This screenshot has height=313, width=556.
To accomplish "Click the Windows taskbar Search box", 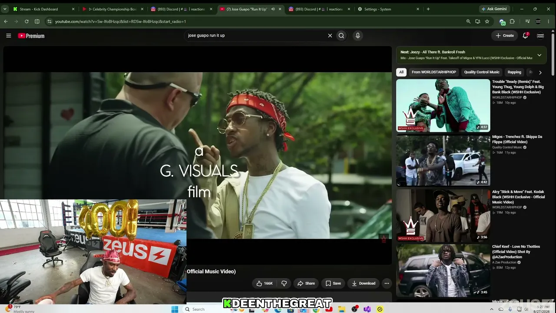I will 204,309.
